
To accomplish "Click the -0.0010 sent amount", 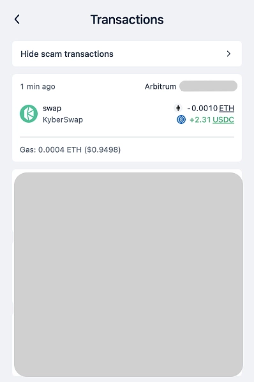I will 202,108.
